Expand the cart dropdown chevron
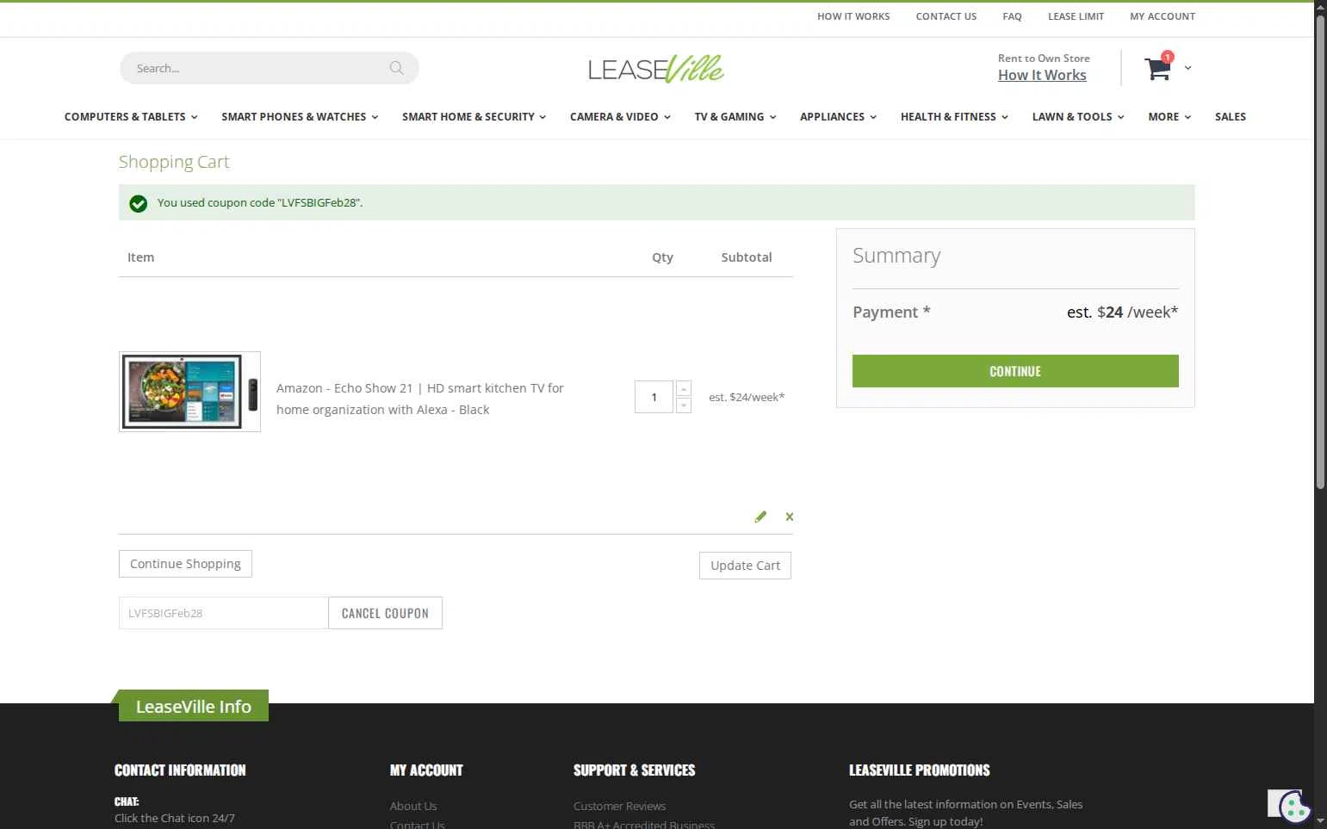 tap(1187, 68)
